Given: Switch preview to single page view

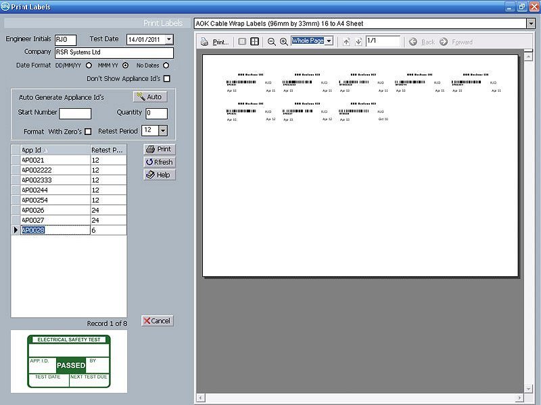Looking at the screenshot, I should (x=242, y=42).
